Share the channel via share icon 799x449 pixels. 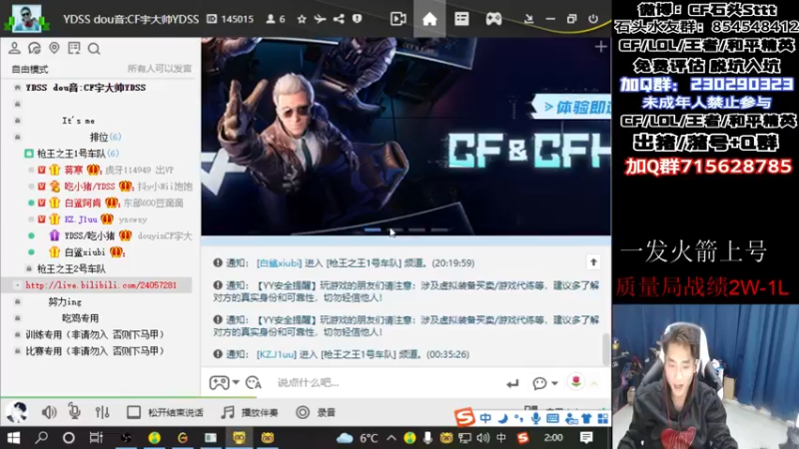(x=339, y=19)
